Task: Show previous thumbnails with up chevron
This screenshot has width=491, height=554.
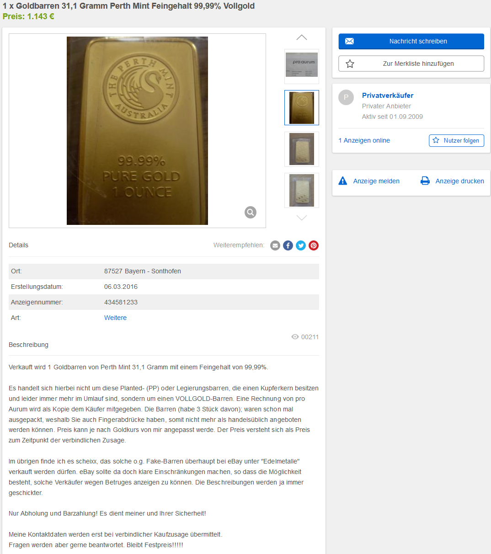Action: pyautogui.click(x=302, y=37)
